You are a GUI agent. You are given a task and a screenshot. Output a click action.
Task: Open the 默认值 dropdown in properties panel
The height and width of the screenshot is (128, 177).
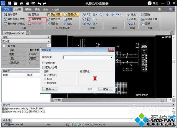[49, 41]
